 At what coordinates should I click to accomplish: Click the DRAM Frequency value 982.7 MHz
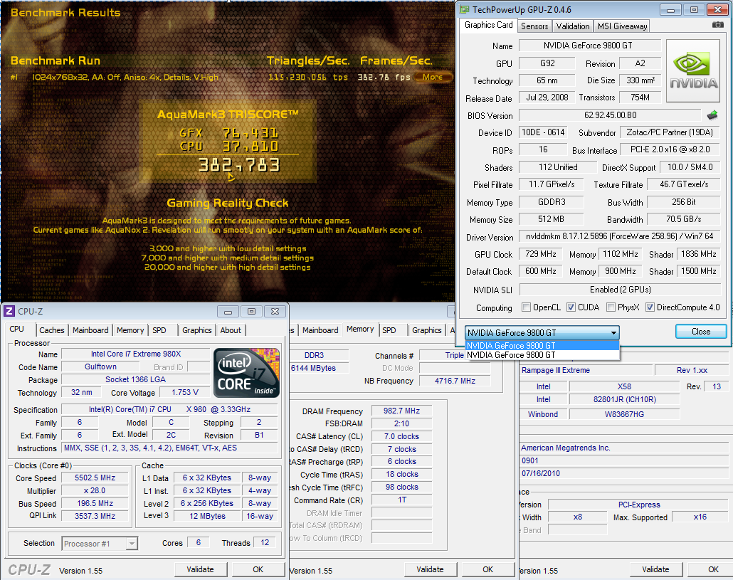coord(401,411)
